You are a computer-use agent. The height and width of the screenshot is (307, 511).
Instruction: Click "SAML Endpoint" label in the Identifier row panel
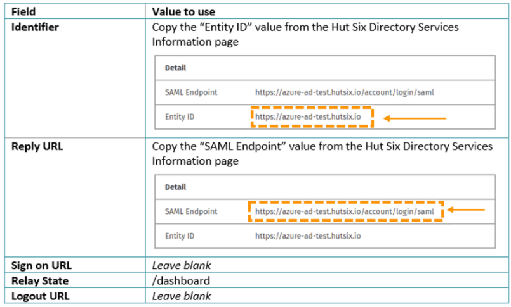coord(191,92)
